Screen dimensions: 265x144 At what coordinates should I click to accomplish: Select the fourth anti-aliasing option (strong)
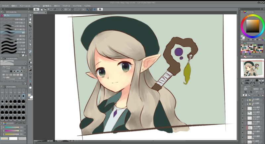point(21,71)
